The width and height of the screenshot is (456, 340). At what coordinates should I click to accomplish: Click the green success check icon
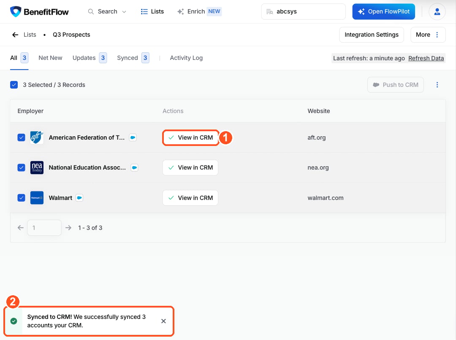click(14, 321)
